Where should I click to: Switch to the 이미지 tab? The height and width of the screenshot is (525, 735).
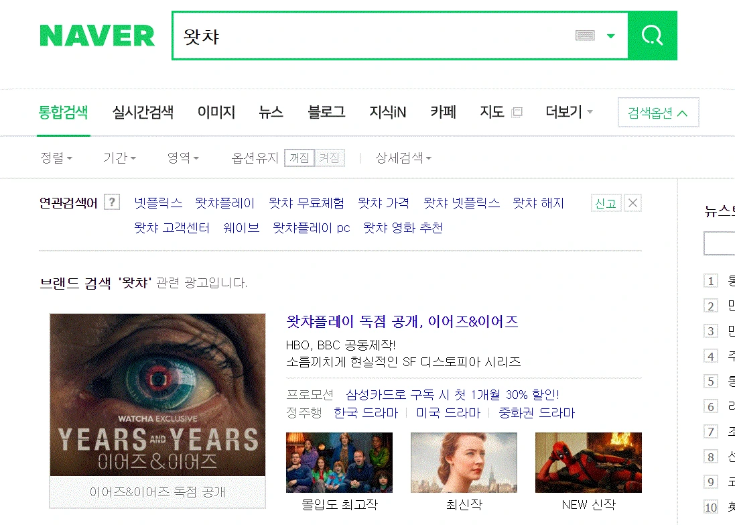pyautogui.click(x=216, y=112)
